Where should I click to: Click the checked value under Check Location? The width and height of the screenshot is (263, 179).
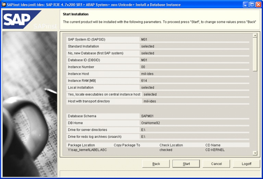coord(166,150)
